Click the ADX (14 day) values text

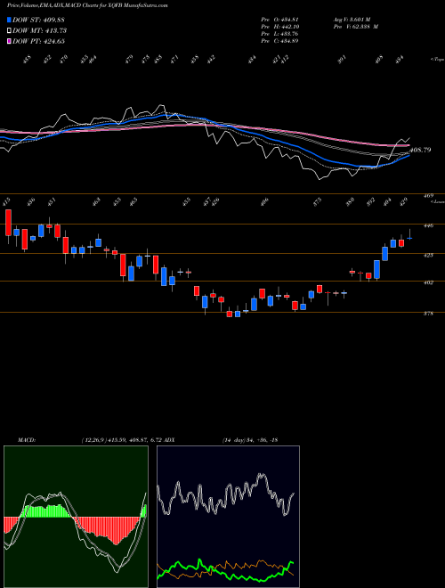click(249, 439)
